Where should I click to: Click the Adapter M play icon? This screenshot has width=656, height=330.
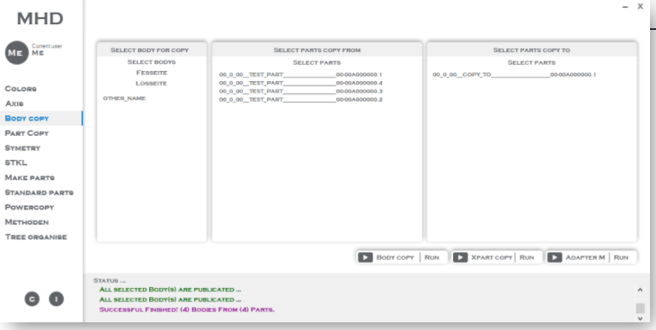click(555, 257)
